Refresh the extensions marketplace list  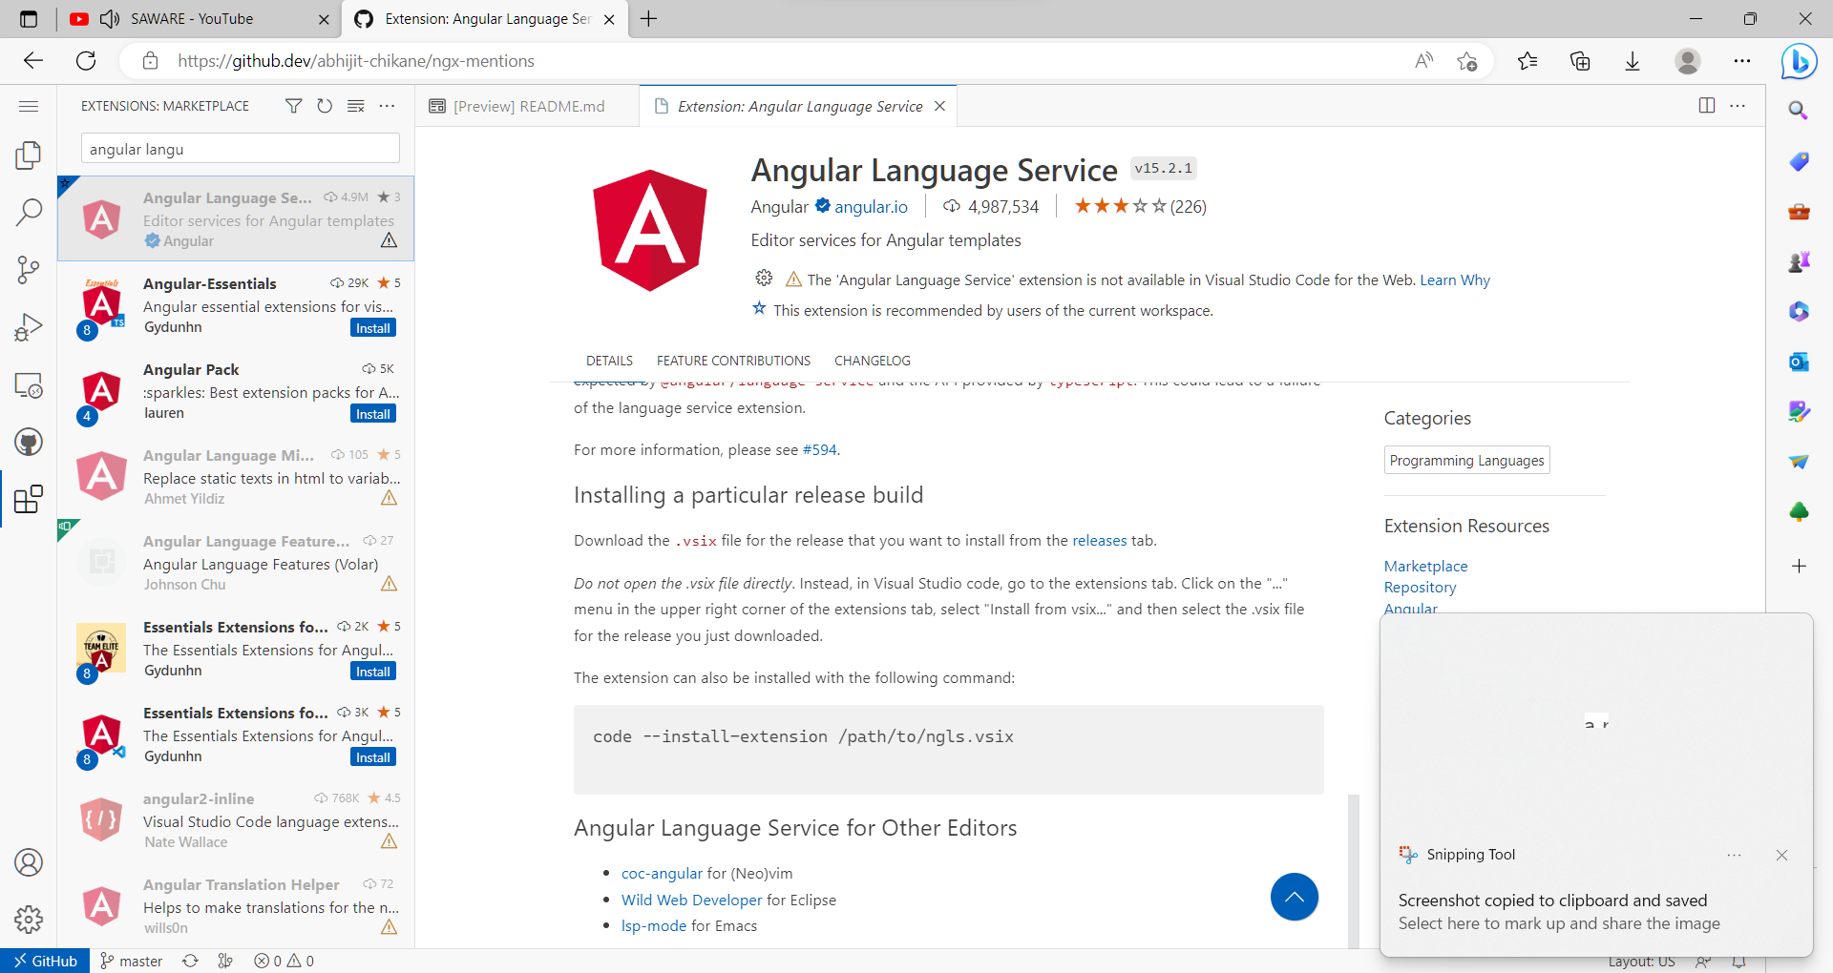(x=325, y=106)
